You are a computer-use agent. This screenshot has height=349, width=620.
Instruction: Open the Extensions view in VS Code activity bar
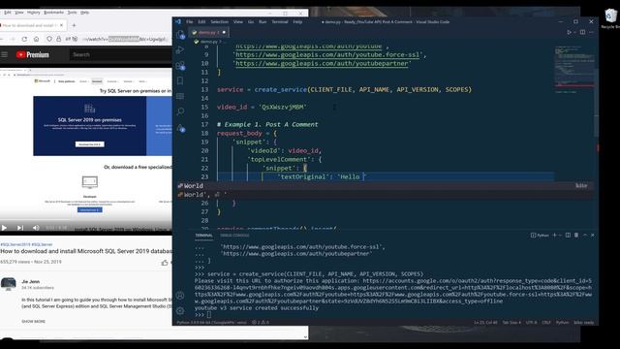click(x=180, y=65)
